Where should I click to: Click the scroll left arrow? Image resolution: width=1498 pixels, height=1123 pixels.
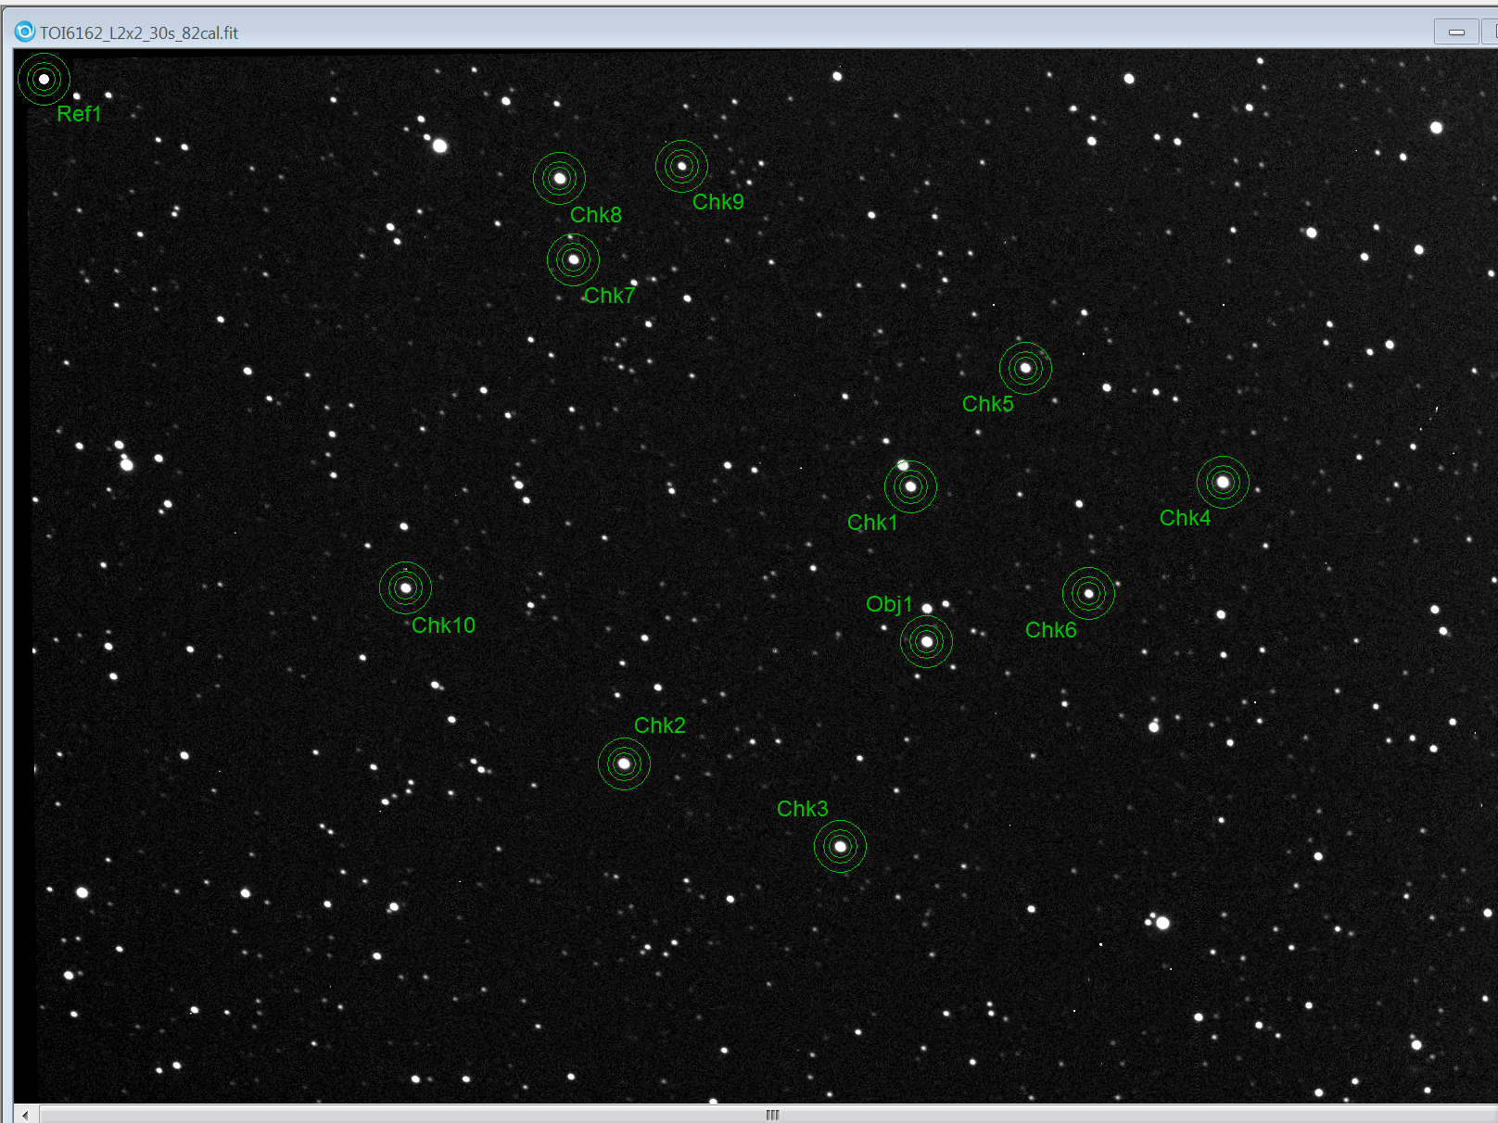pyautogui.click(x=26, y=1115)
